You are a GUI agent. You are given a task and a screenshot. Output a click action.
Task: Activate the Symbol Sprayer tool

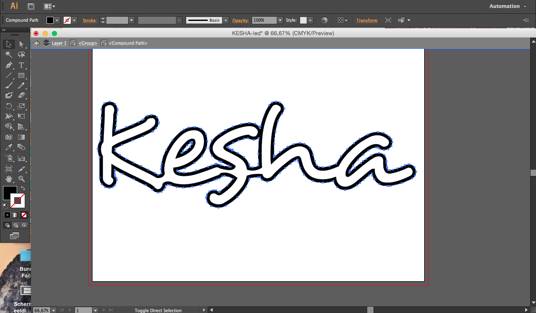point(8,158)
